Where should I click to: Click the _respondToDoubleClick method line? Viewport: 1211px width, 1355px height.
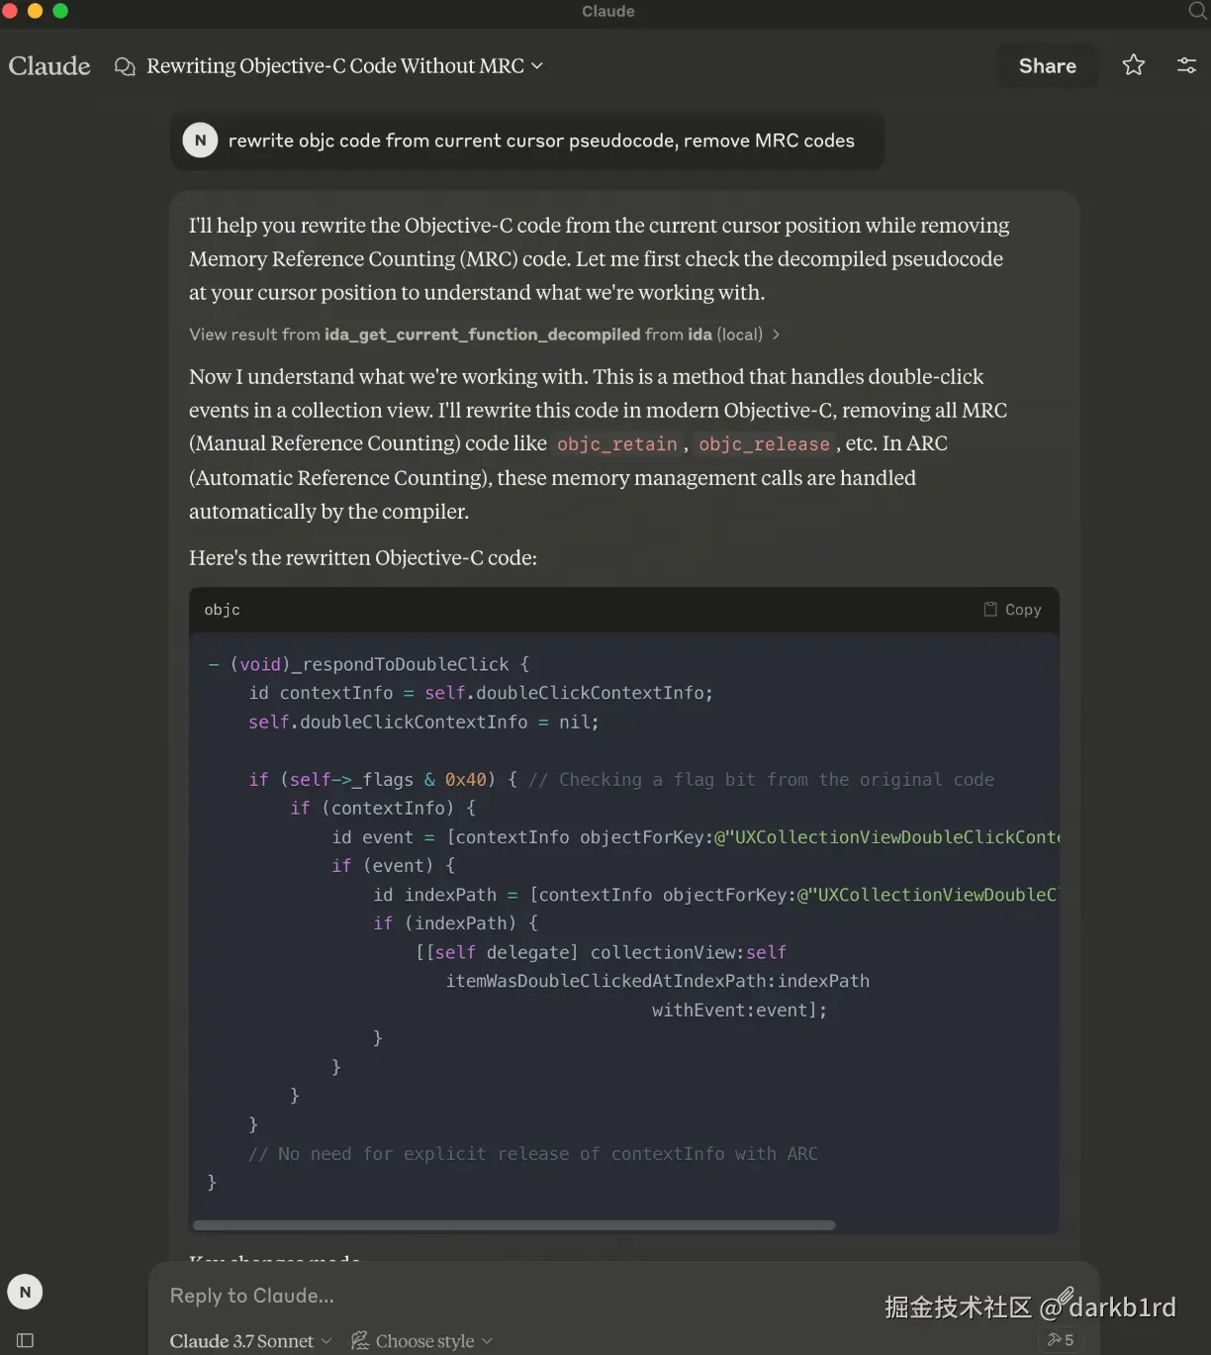368,664
